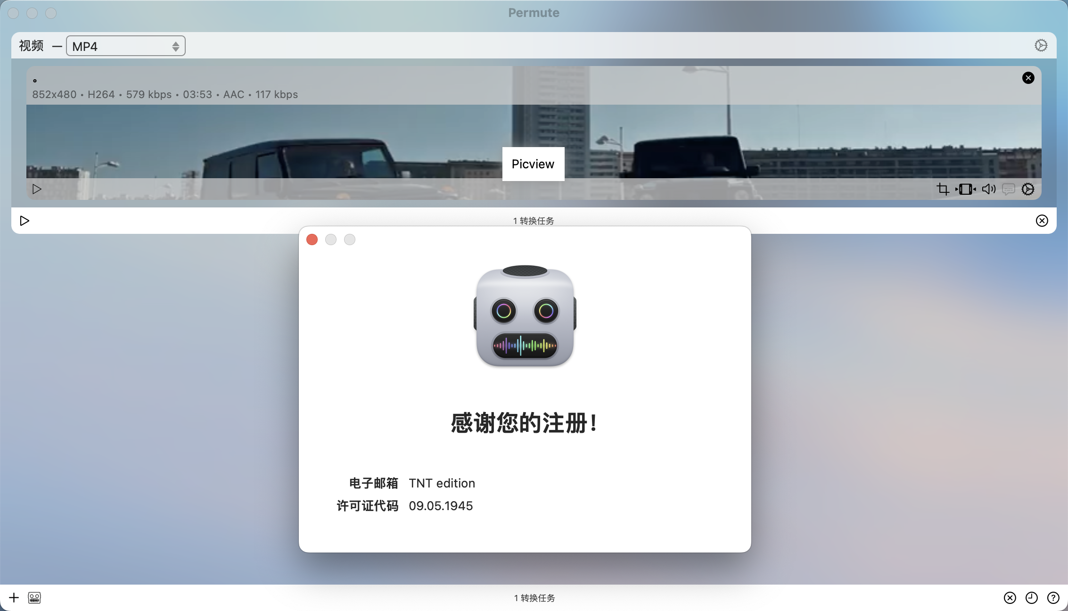Select the crop tool icon
Image resolution: width=1068 pixels, height=611 pixels.
(943, 189)
